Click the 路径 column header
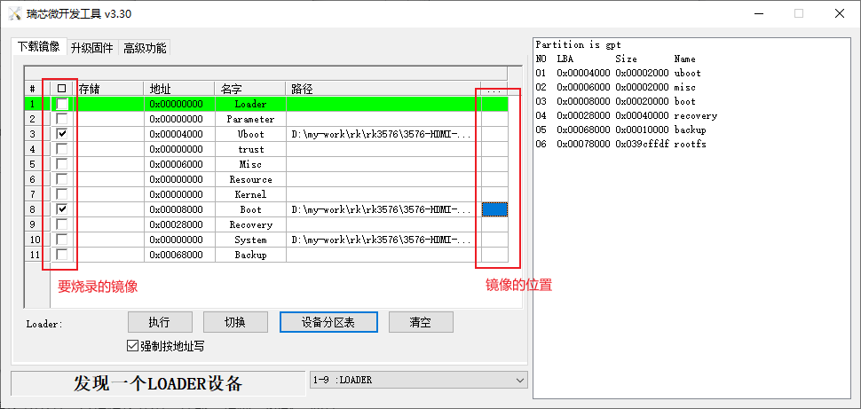 click(x=383, y=89)
